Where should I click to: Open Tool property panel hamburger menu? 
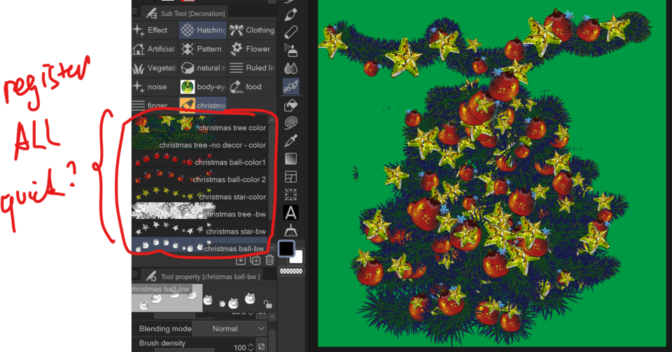(135, 274)
